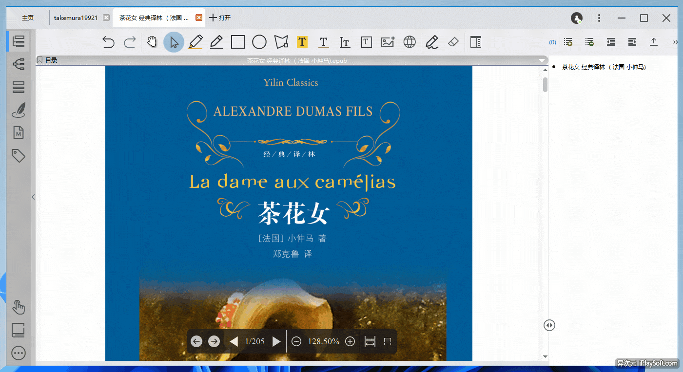Viewport: 683px width, 372px height.
Task: Click the Undo arrow in the toolbar
Action: (x=108, y=42)
